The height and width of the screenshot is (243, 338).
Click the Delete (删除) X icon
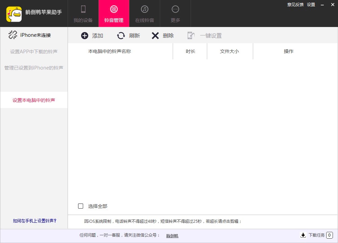[155, 36]
